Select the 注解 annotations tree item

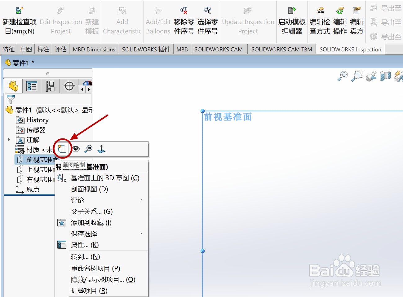tap(28, 140)
